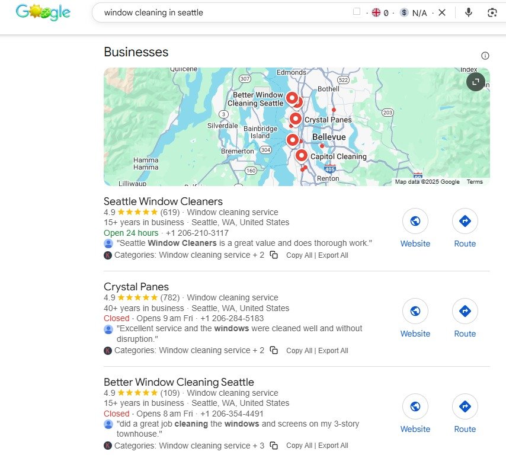The width and height of the screenshot is (506, 458).
Task: Get route to Seattle Window Cleaners
Action: coord(465,221)
